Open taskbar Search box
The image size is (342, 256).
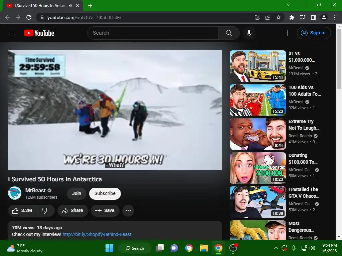point(135,248)
